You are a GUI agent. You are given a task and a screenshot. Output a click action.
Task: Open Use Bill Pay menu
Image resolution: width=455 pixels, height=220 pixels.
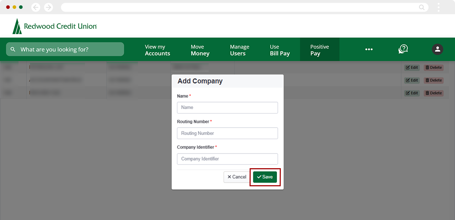tap(280, 50)
